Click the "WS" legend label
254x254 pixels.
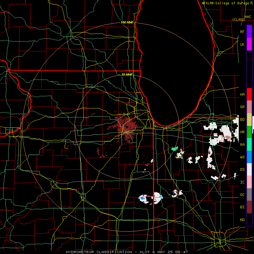point(242,157)
